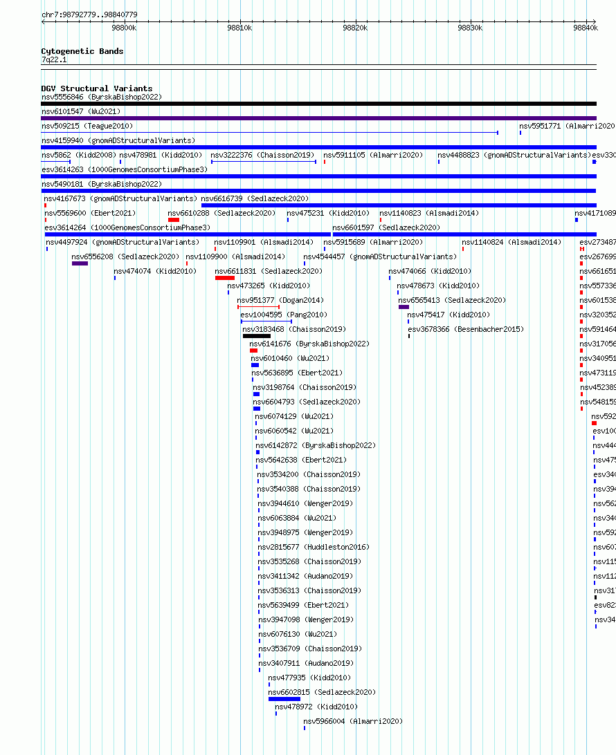The image size is (616, 755).
Task: Open nsv474066 (Kidd2010) variant
Action: pyautogui.click(x=430, y=271)
